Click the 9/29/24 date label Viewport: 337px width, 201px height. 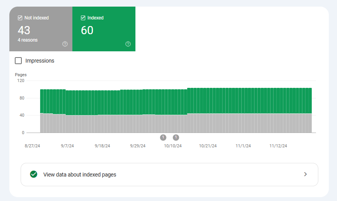pos(138,146)
